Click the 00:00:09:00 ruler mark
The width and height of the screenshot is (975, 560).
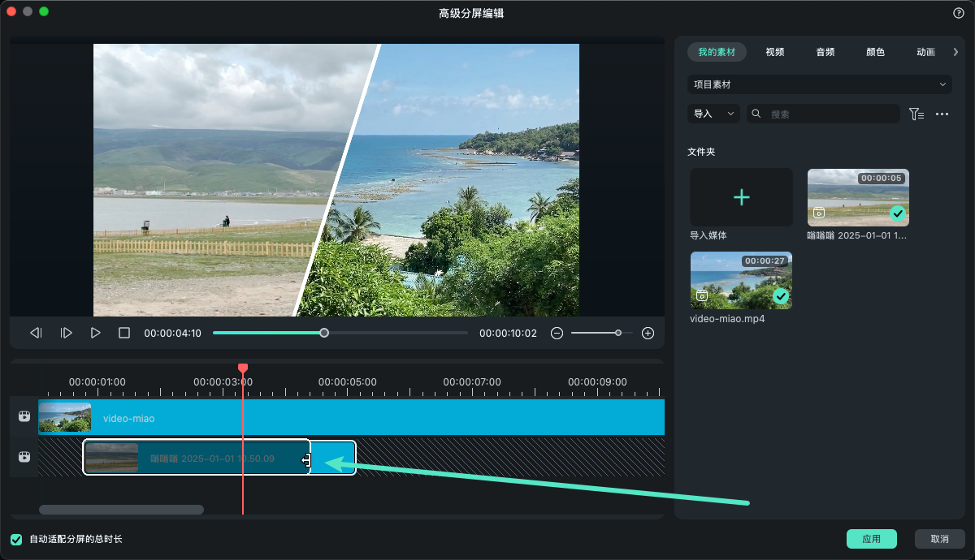coord(597,381)
